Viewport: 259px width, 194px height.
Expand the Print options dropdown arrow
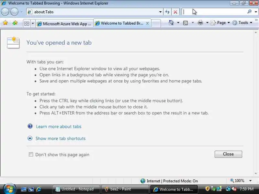coord(207,23)
